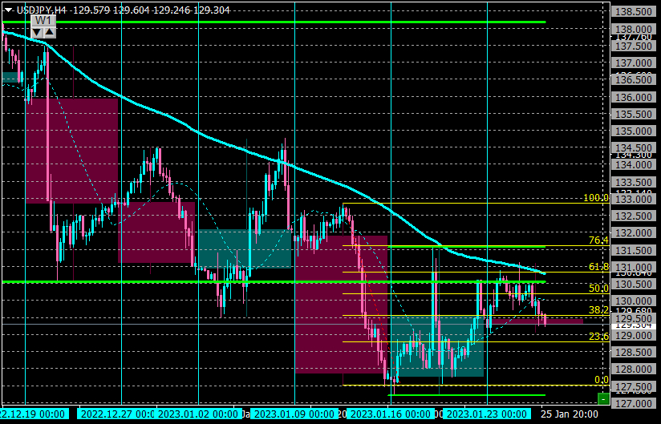
Task: Click the 61.8 Fibonacci level label
Action: click(x=598, y=267)
